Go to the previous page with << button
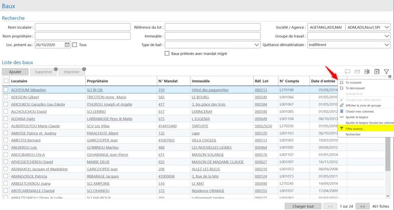This screenshot has width=394, height=210. (330, 206)
